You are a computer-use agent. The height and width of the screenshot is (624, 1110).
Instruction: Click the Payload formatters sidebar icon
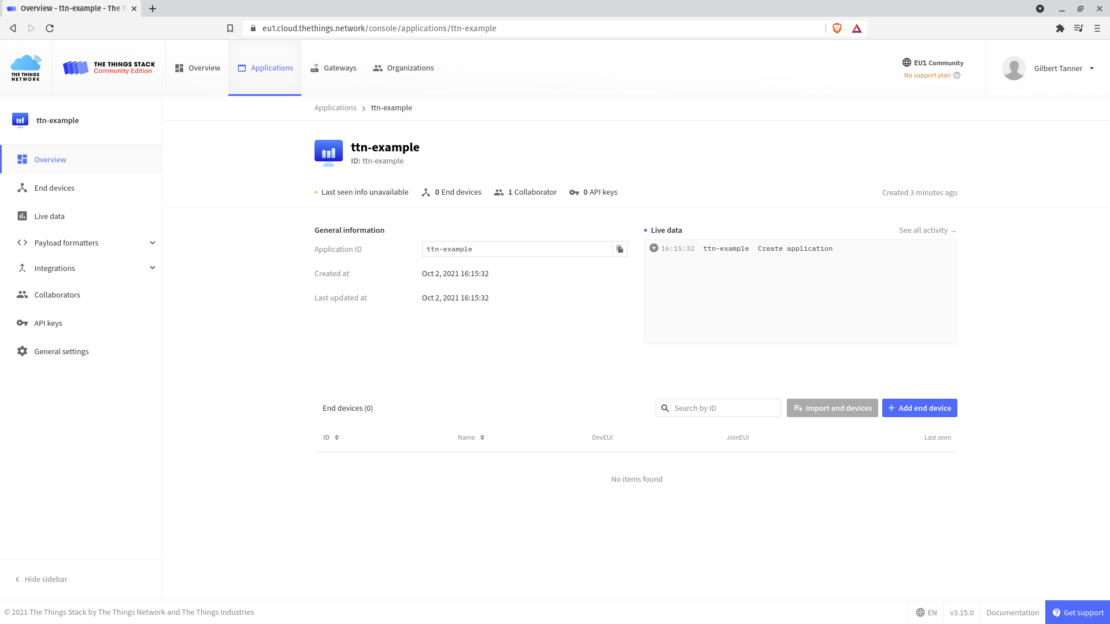pos(22,242)
